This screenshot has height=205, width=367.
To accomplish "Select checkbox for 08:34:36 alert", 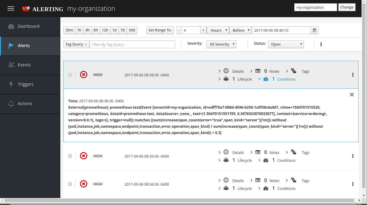I will 70,184.
